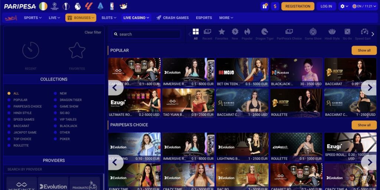
Task: Go to PariPesa home logo
Action: point(20,7)
